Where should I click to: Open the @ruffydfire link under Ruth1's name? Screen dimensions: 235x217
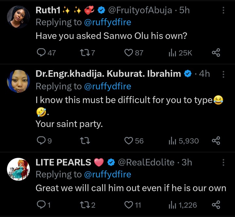click(x=108, y=23)
